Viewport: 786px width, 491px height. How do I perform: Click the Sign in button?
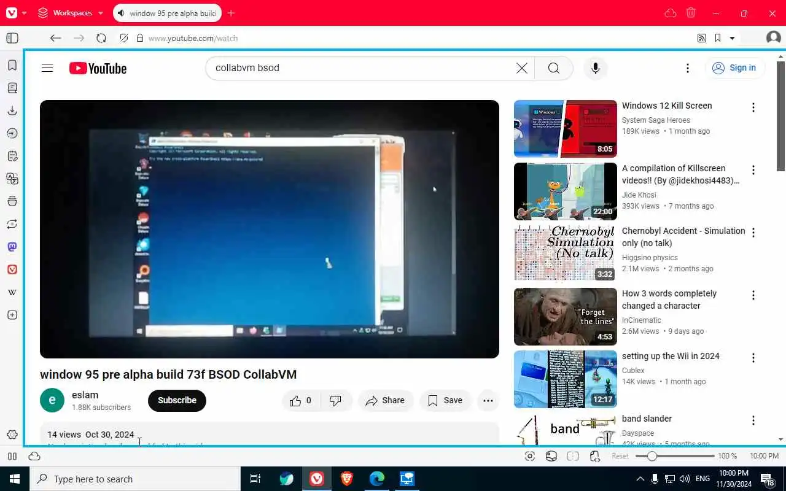click(x=735, y=68)
